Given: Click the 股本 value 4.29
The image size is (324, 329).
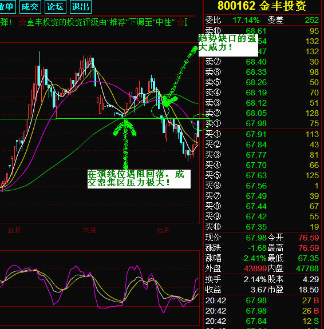Looking at the screenshot, I should point(311,279).
